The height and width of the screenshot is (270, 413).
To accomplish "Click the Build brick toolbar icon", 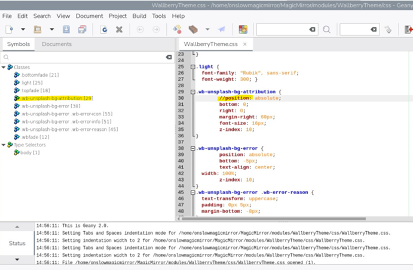I will tap(193, 29).
